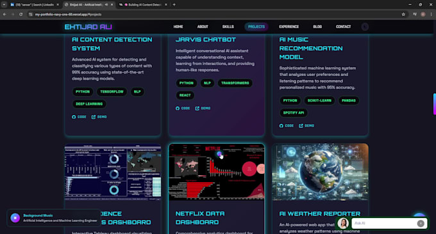Click the address bar URL
Image resolution: width=436 pixels, height=234 pixels.
tap(68, 14)
